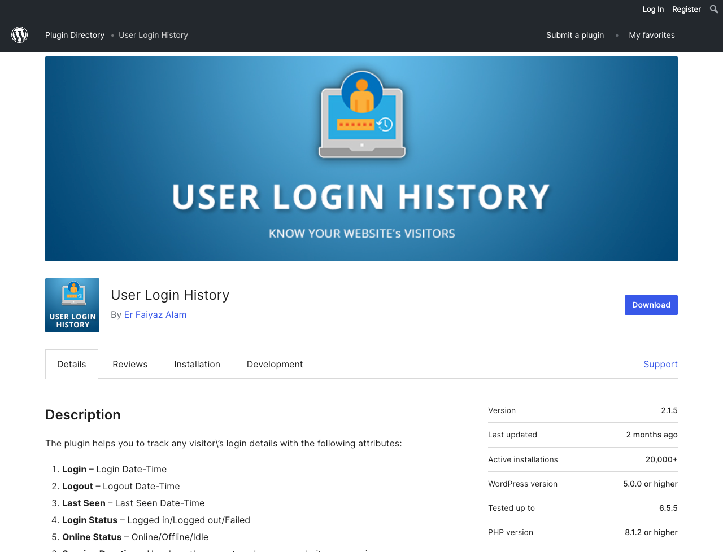Click the Version 2.1.5 value
The height and width of the screenshot is (552, 723).
(x=669, y=410)
